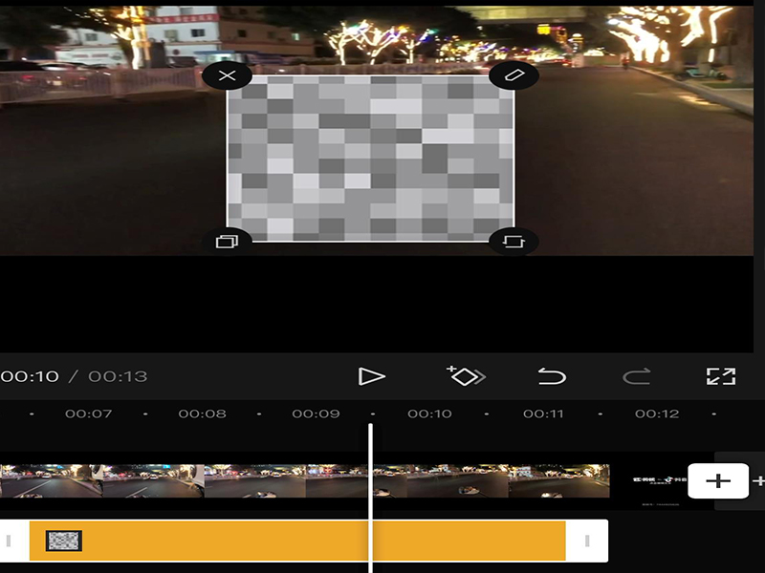Redo the reverted edit
Image resolution: width=765 pixels, height=573 pixels.
637,376
